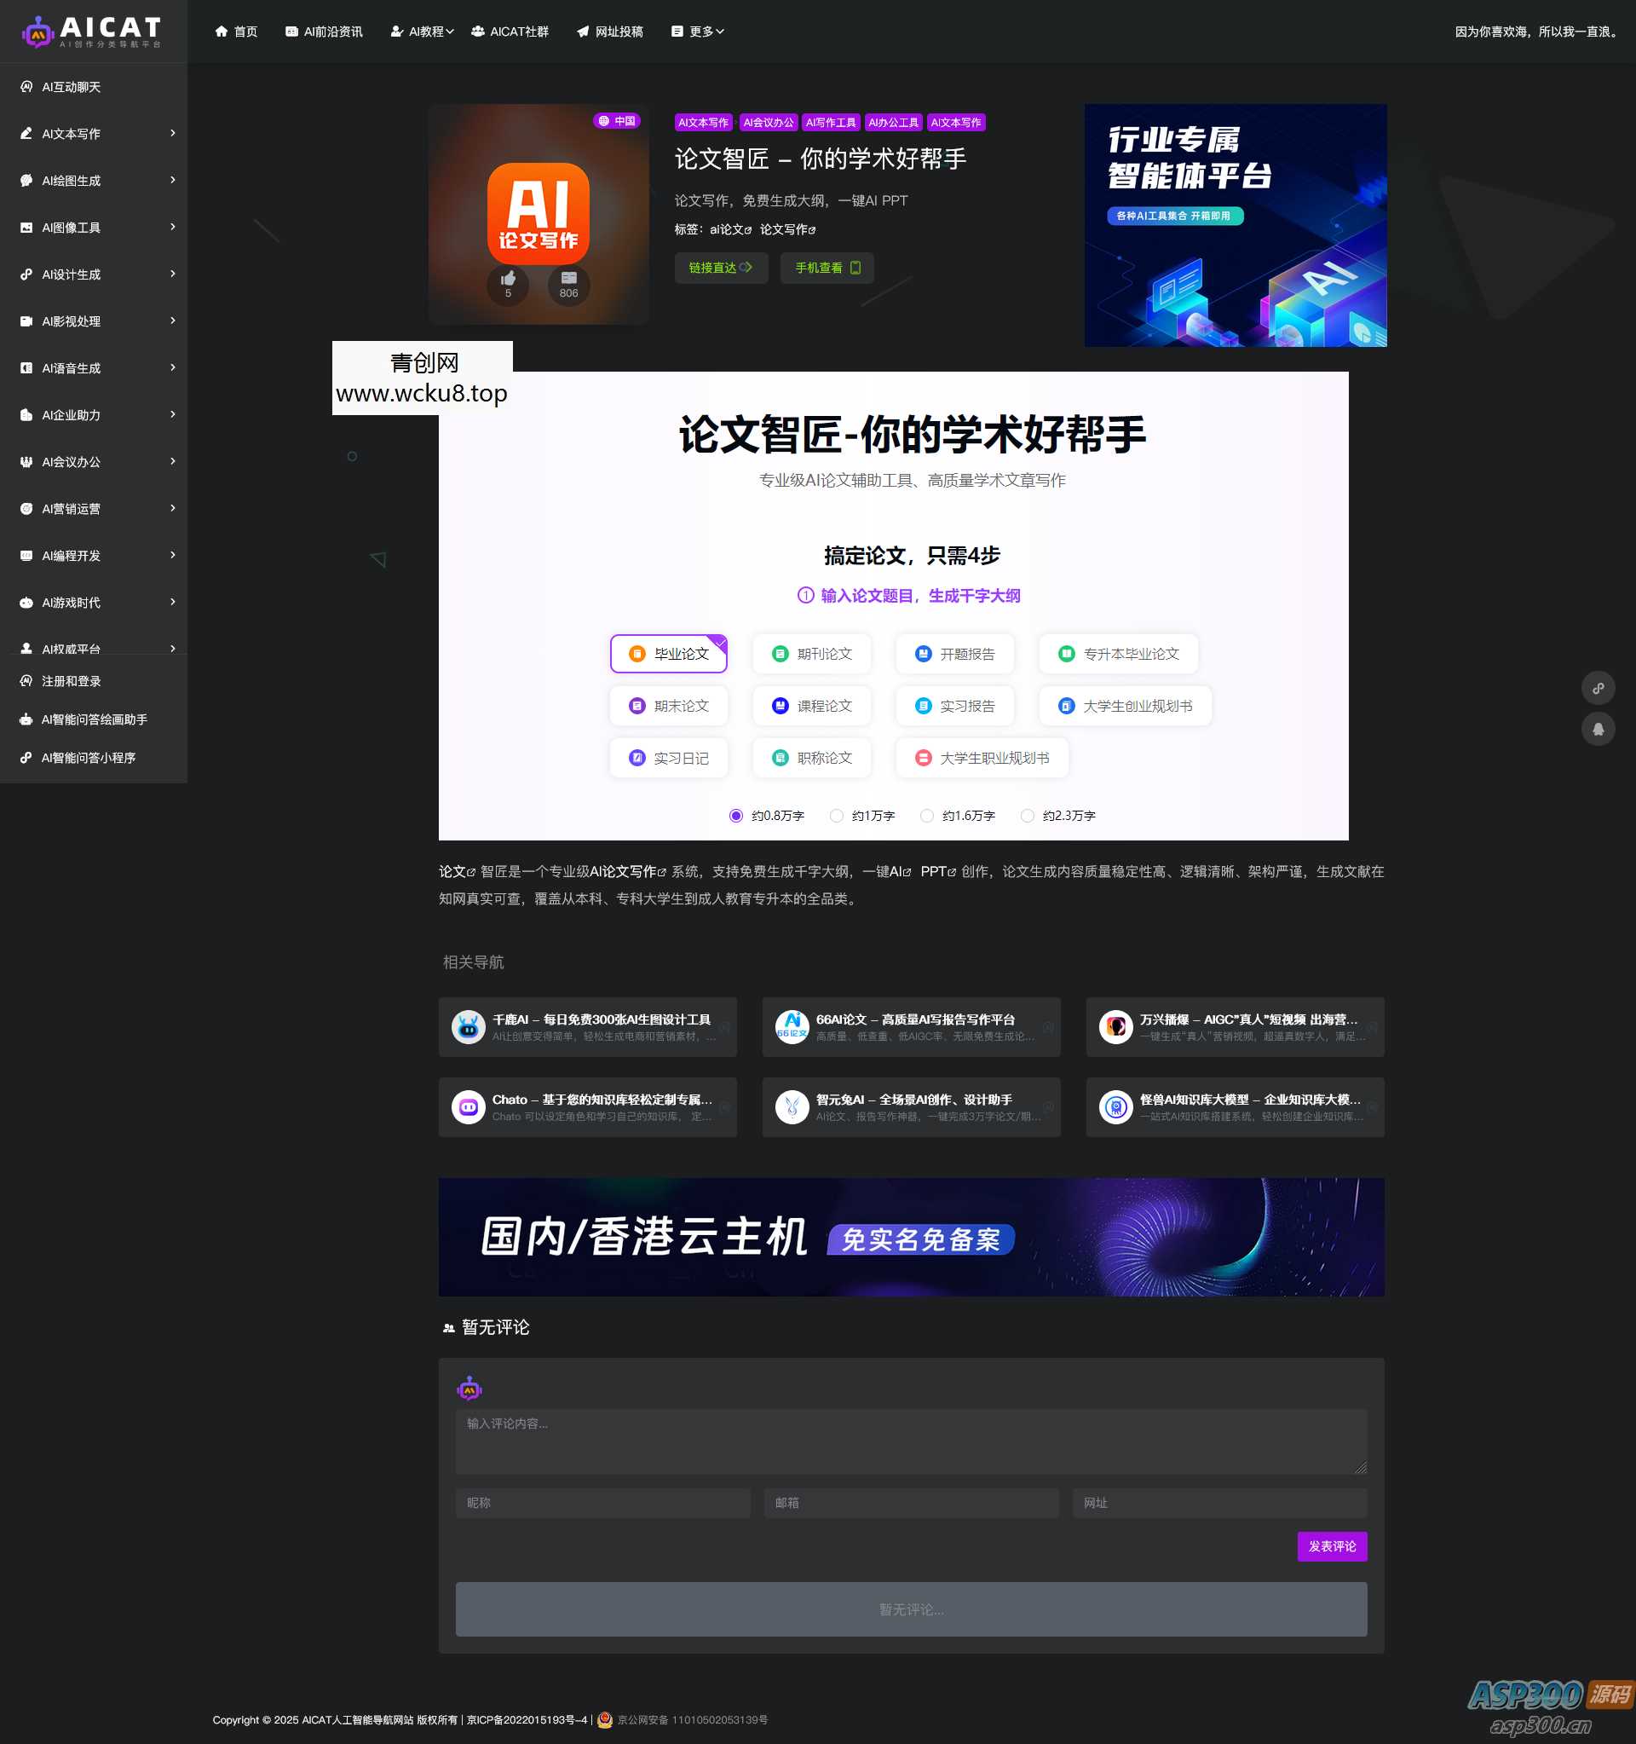Select AI绘图生成 in the sidebar
Image resolution: width=1636 pixels, height=1744 pixels.
[72, 181]
